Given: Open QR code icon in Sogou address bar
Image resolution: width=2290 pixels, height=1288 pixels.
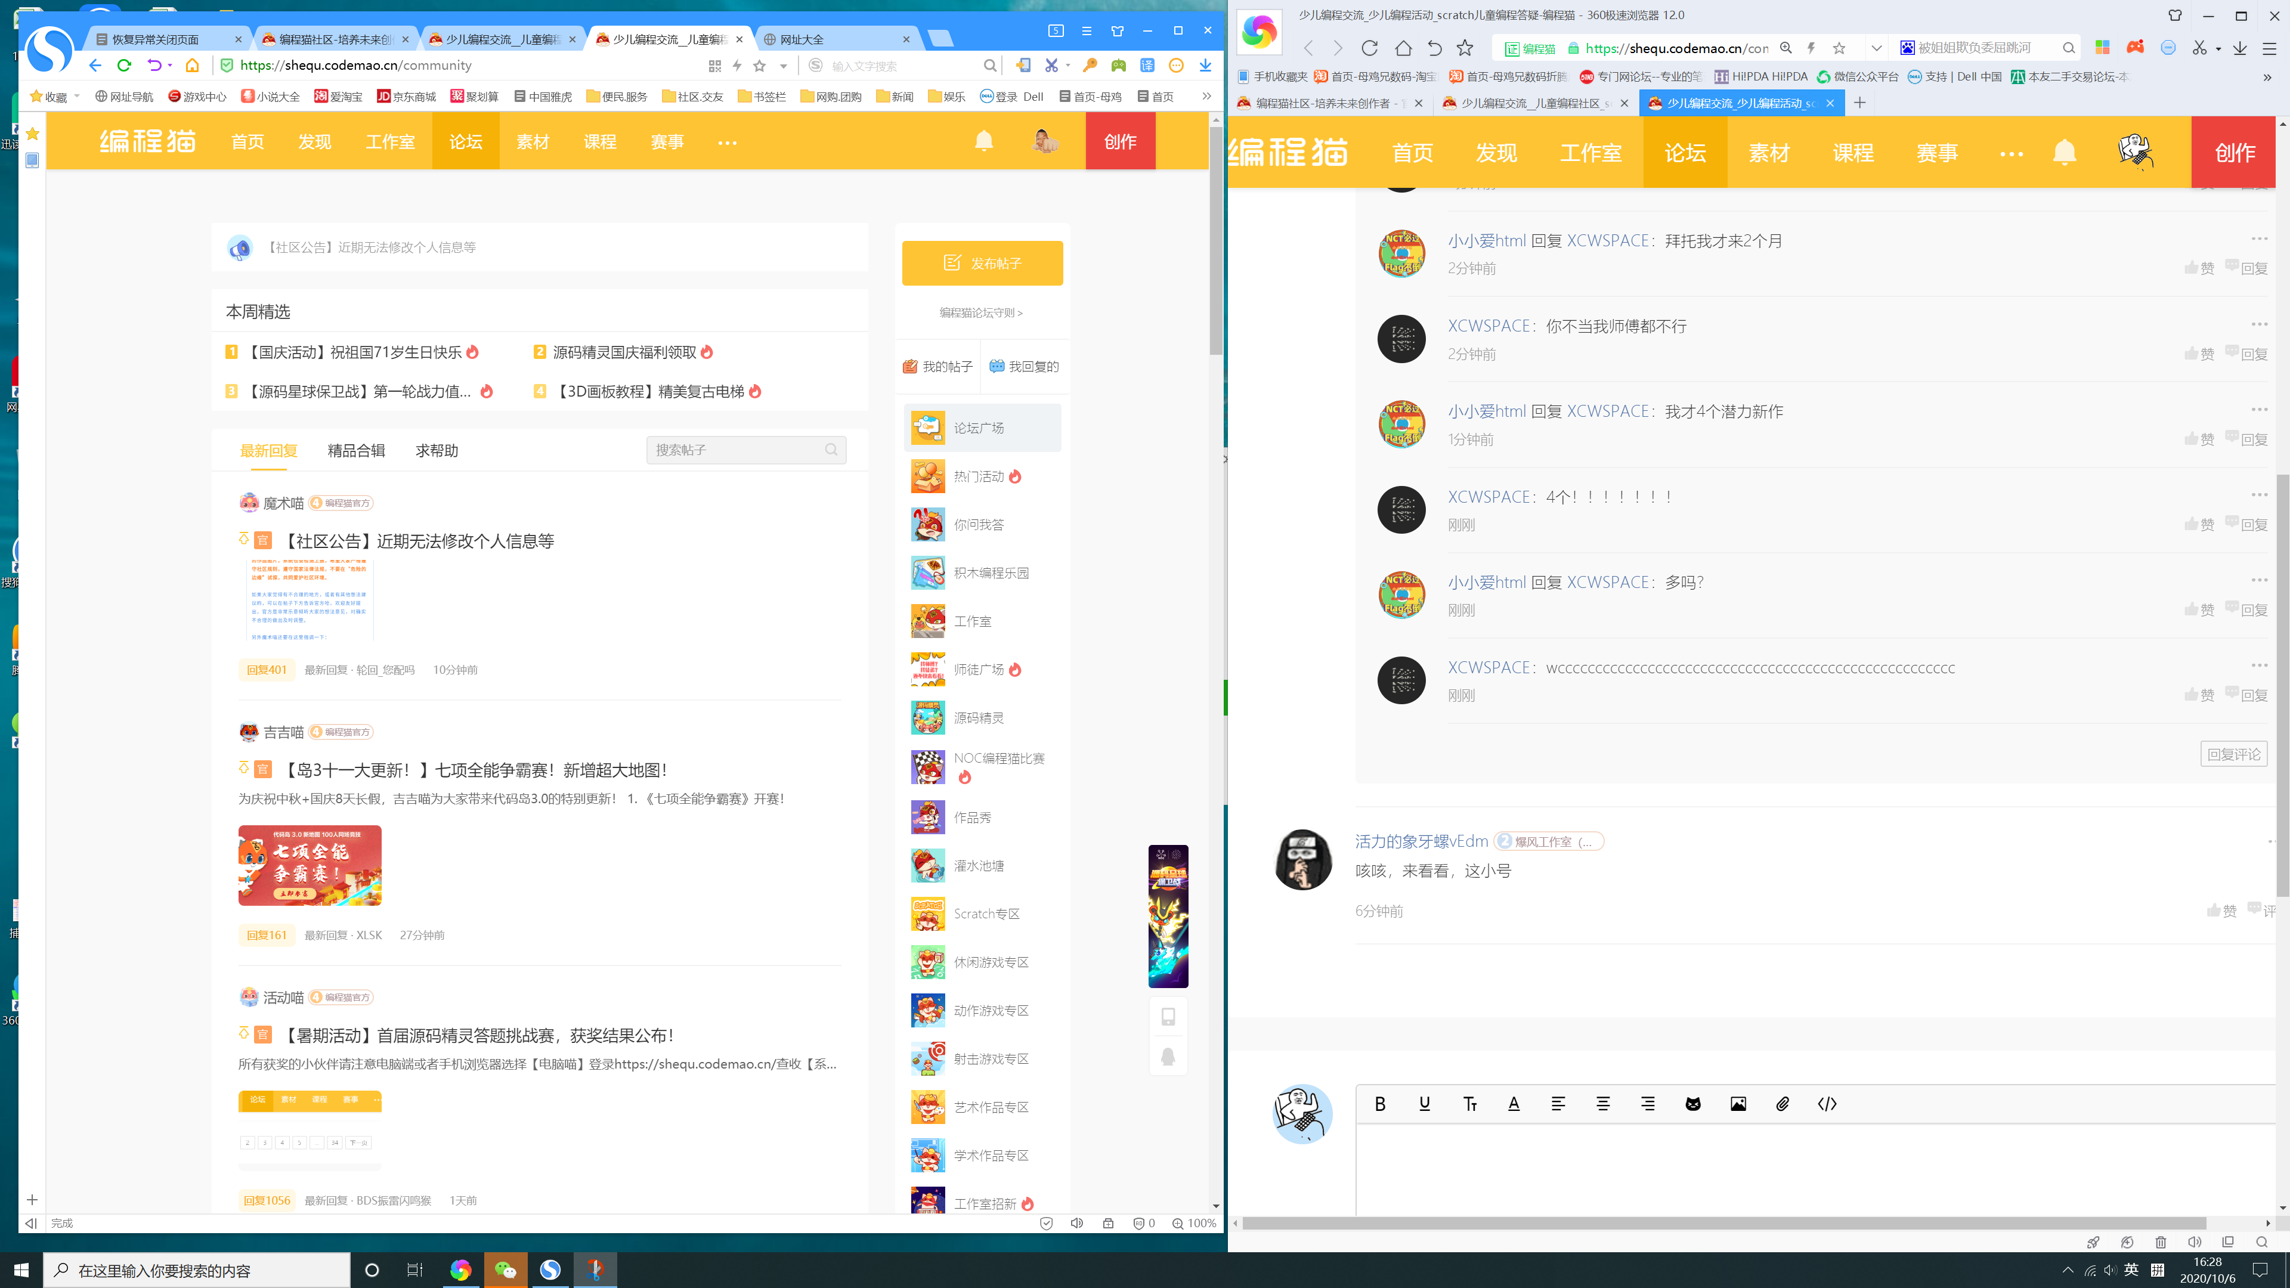Looking at the screenshot, I should [x=715, y=66].
